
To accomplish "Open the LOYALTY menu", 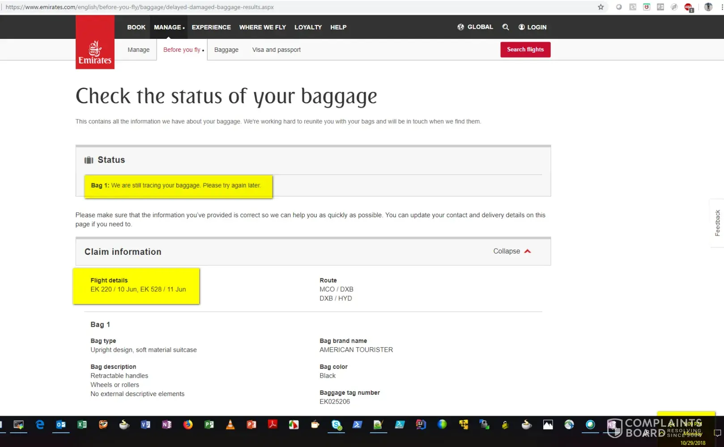I will point(308,27).
